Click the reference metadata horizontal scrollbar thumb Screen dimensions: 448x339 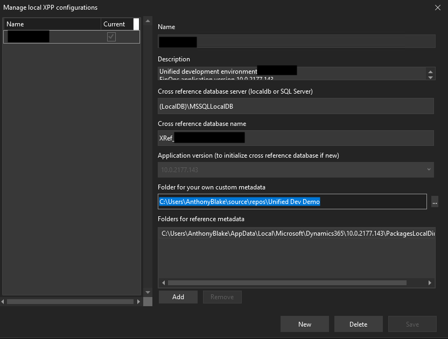pyautogui.click(x=287, y=282)
